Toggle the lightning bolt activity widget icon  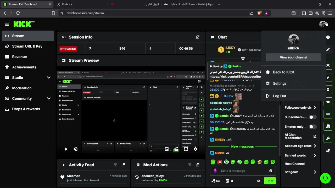tap(328, 78)
